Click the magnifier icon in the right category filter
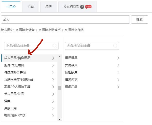Image resolution: width=152 pixels, height=125 pixels. pyautogui.click(x=115, y=46)
